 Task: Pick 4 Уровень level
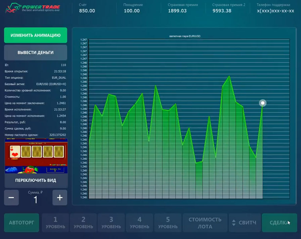[139, 223]
